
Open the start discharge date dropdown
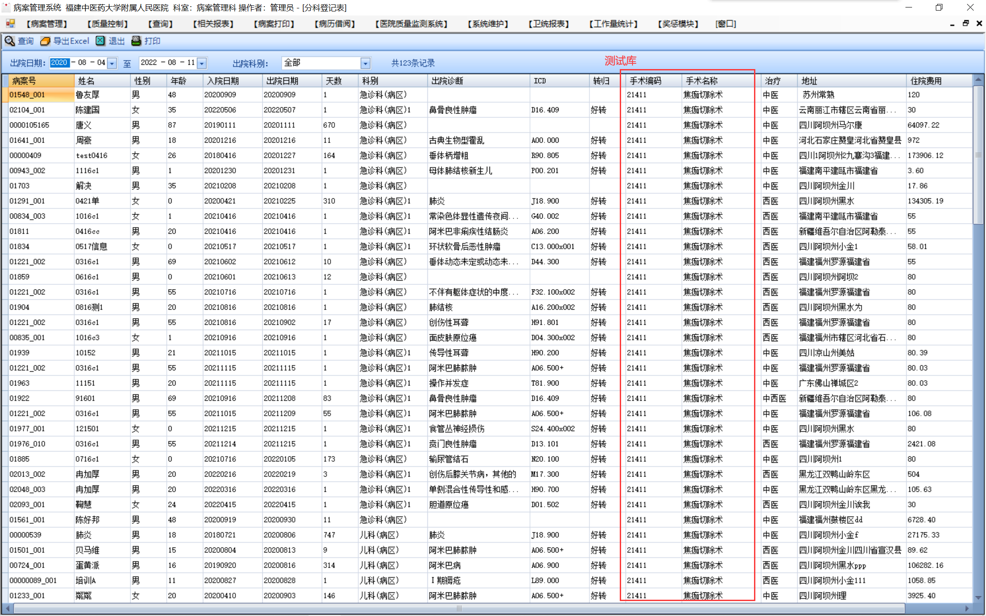coord(112,63)
